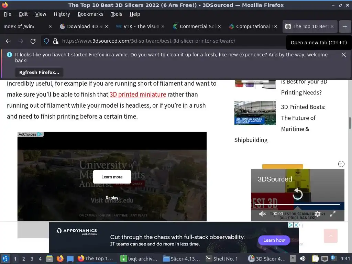352x264 pixels.
Task: Click Learn more on UMass ad
Action: click(112, 177)
